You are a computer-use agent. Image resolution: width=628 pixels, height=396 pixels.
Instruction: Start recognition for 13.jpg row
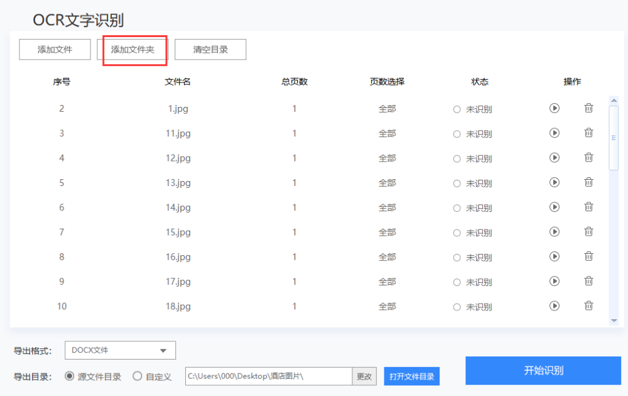coord(555,183)
